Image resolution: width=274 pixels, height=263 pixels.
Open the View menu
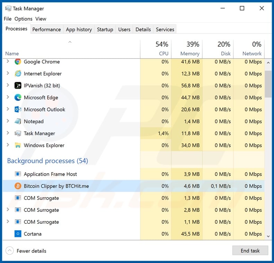pos(41,19)
